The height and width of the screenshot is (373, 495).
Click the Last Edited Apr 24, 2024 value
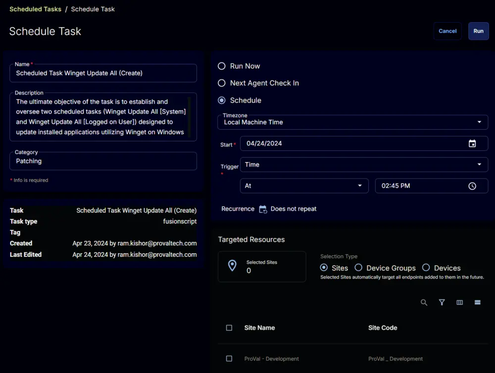point(135,255)
